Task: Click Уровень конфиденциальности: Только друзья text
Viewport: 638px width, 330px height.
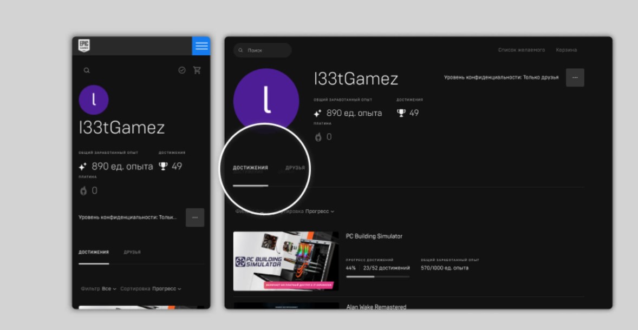Action: pyautogui.click(x=502, y=77)
